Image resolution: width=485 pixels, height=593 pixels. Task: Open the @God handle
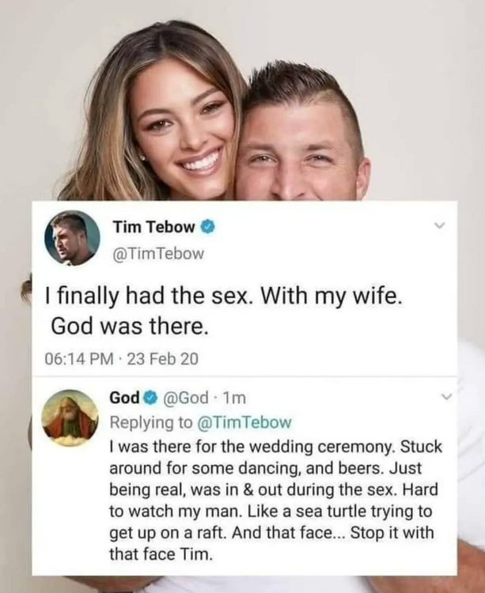pyautogui.click(x=185, y=398)
